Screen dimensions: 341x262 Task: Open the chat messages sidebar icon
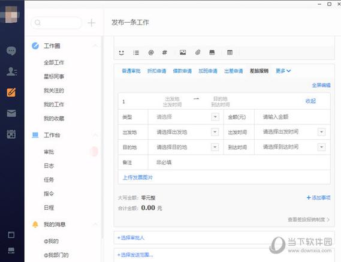click(11, 51)
